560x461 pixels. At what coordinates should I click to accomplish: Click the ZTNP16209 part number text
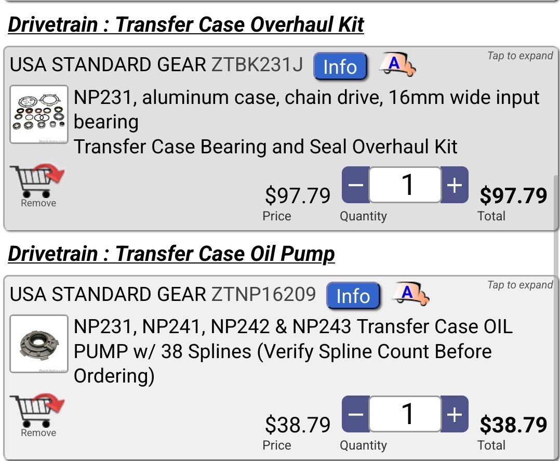(x=263, y=294)
